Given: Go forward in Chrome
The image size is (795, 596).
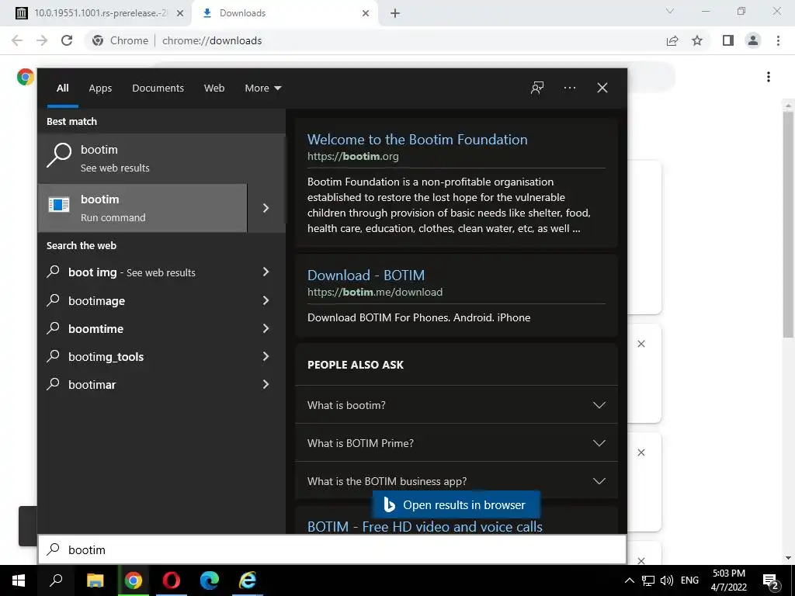Looking at the screenshot, I should 42,40.
